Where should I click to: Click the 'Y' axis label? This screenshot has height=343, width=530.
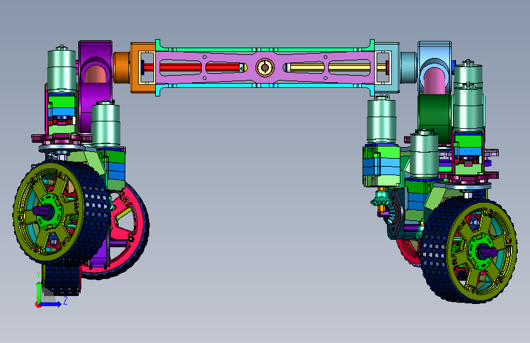(38, 275)
